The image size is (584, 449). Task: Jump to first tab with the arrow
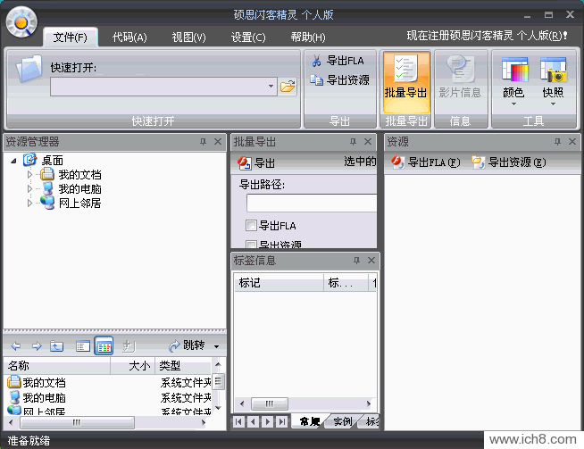[x=238, y=421]
